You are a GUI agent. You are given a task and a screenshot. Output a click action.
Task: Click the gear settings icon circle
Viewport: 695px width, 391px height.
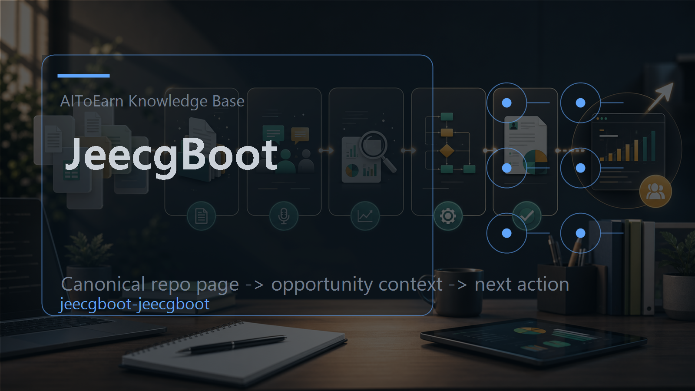pyautogui.click(x=448, y=216)
